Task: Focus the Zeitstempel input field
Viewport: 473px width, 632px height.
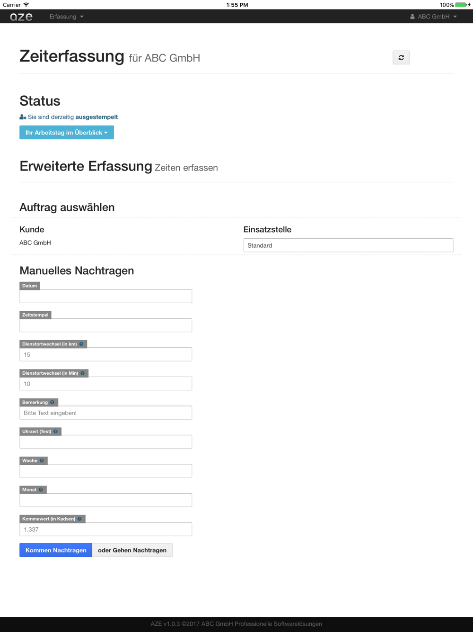Action: [x=106, y=325]
